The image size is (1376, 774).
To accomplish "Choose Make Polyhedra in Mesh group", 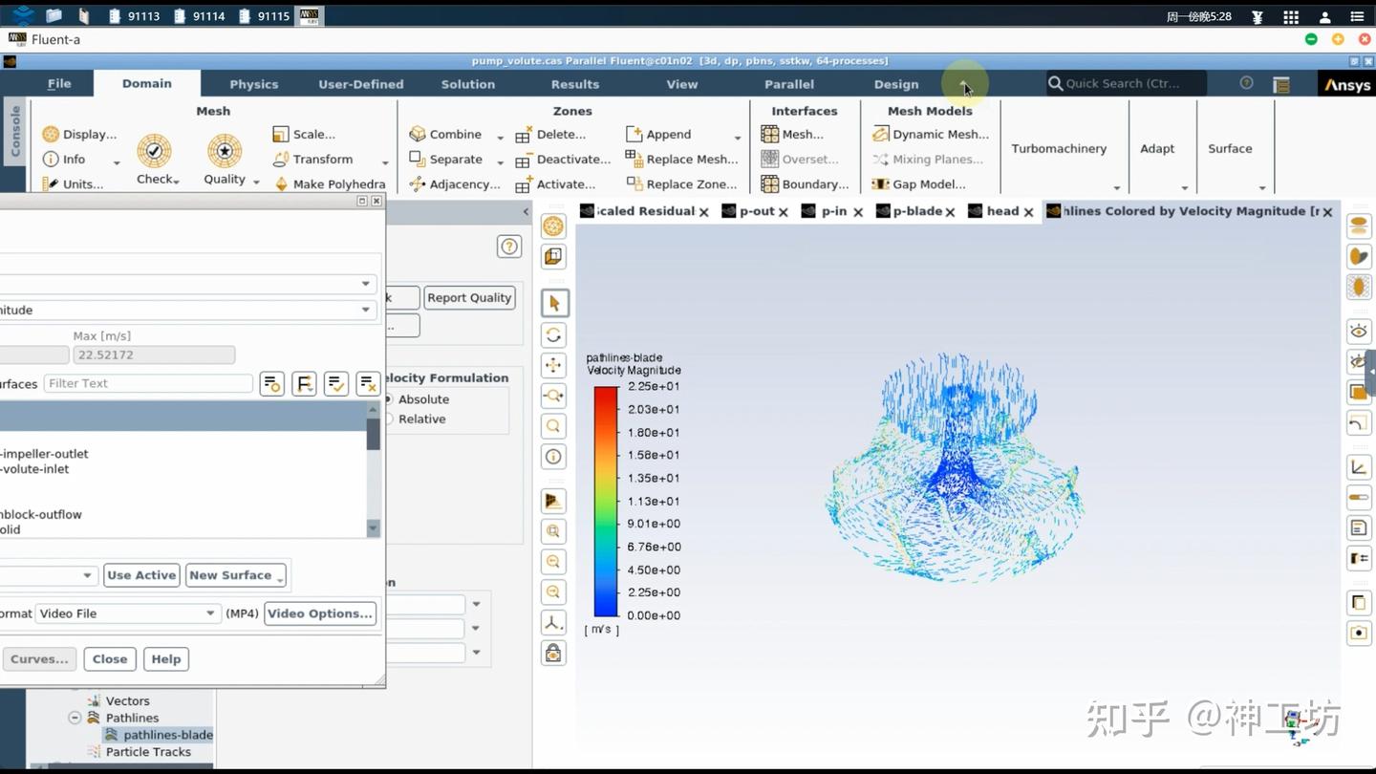I will coord(330,184).
